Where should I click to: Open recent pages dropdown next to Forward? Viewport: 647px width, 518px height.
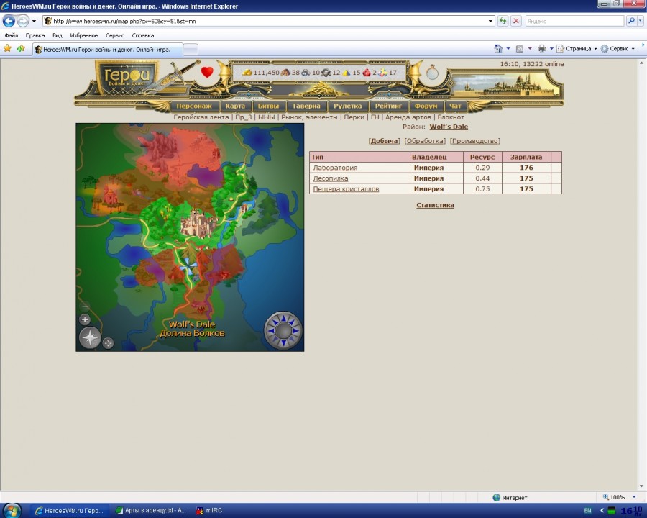(x=34, y=21)
